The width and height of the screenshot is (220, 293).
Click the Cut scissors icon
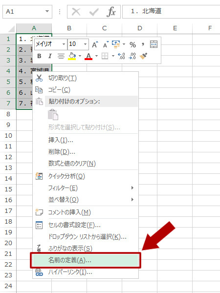pos(39,78)
